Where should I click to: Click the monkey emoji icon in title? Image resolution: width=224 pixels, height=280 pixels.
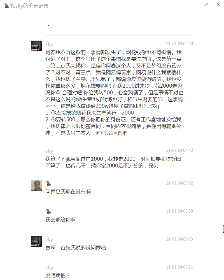tap(7, 6)
